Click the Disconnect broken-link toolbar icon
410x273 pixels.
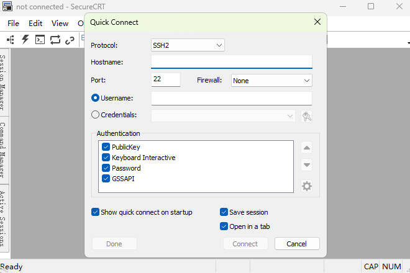pos(70,40)
